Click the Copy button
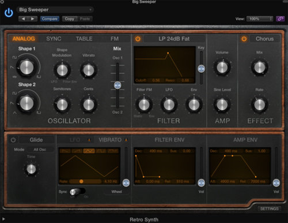288x223 pixels. 70,19
